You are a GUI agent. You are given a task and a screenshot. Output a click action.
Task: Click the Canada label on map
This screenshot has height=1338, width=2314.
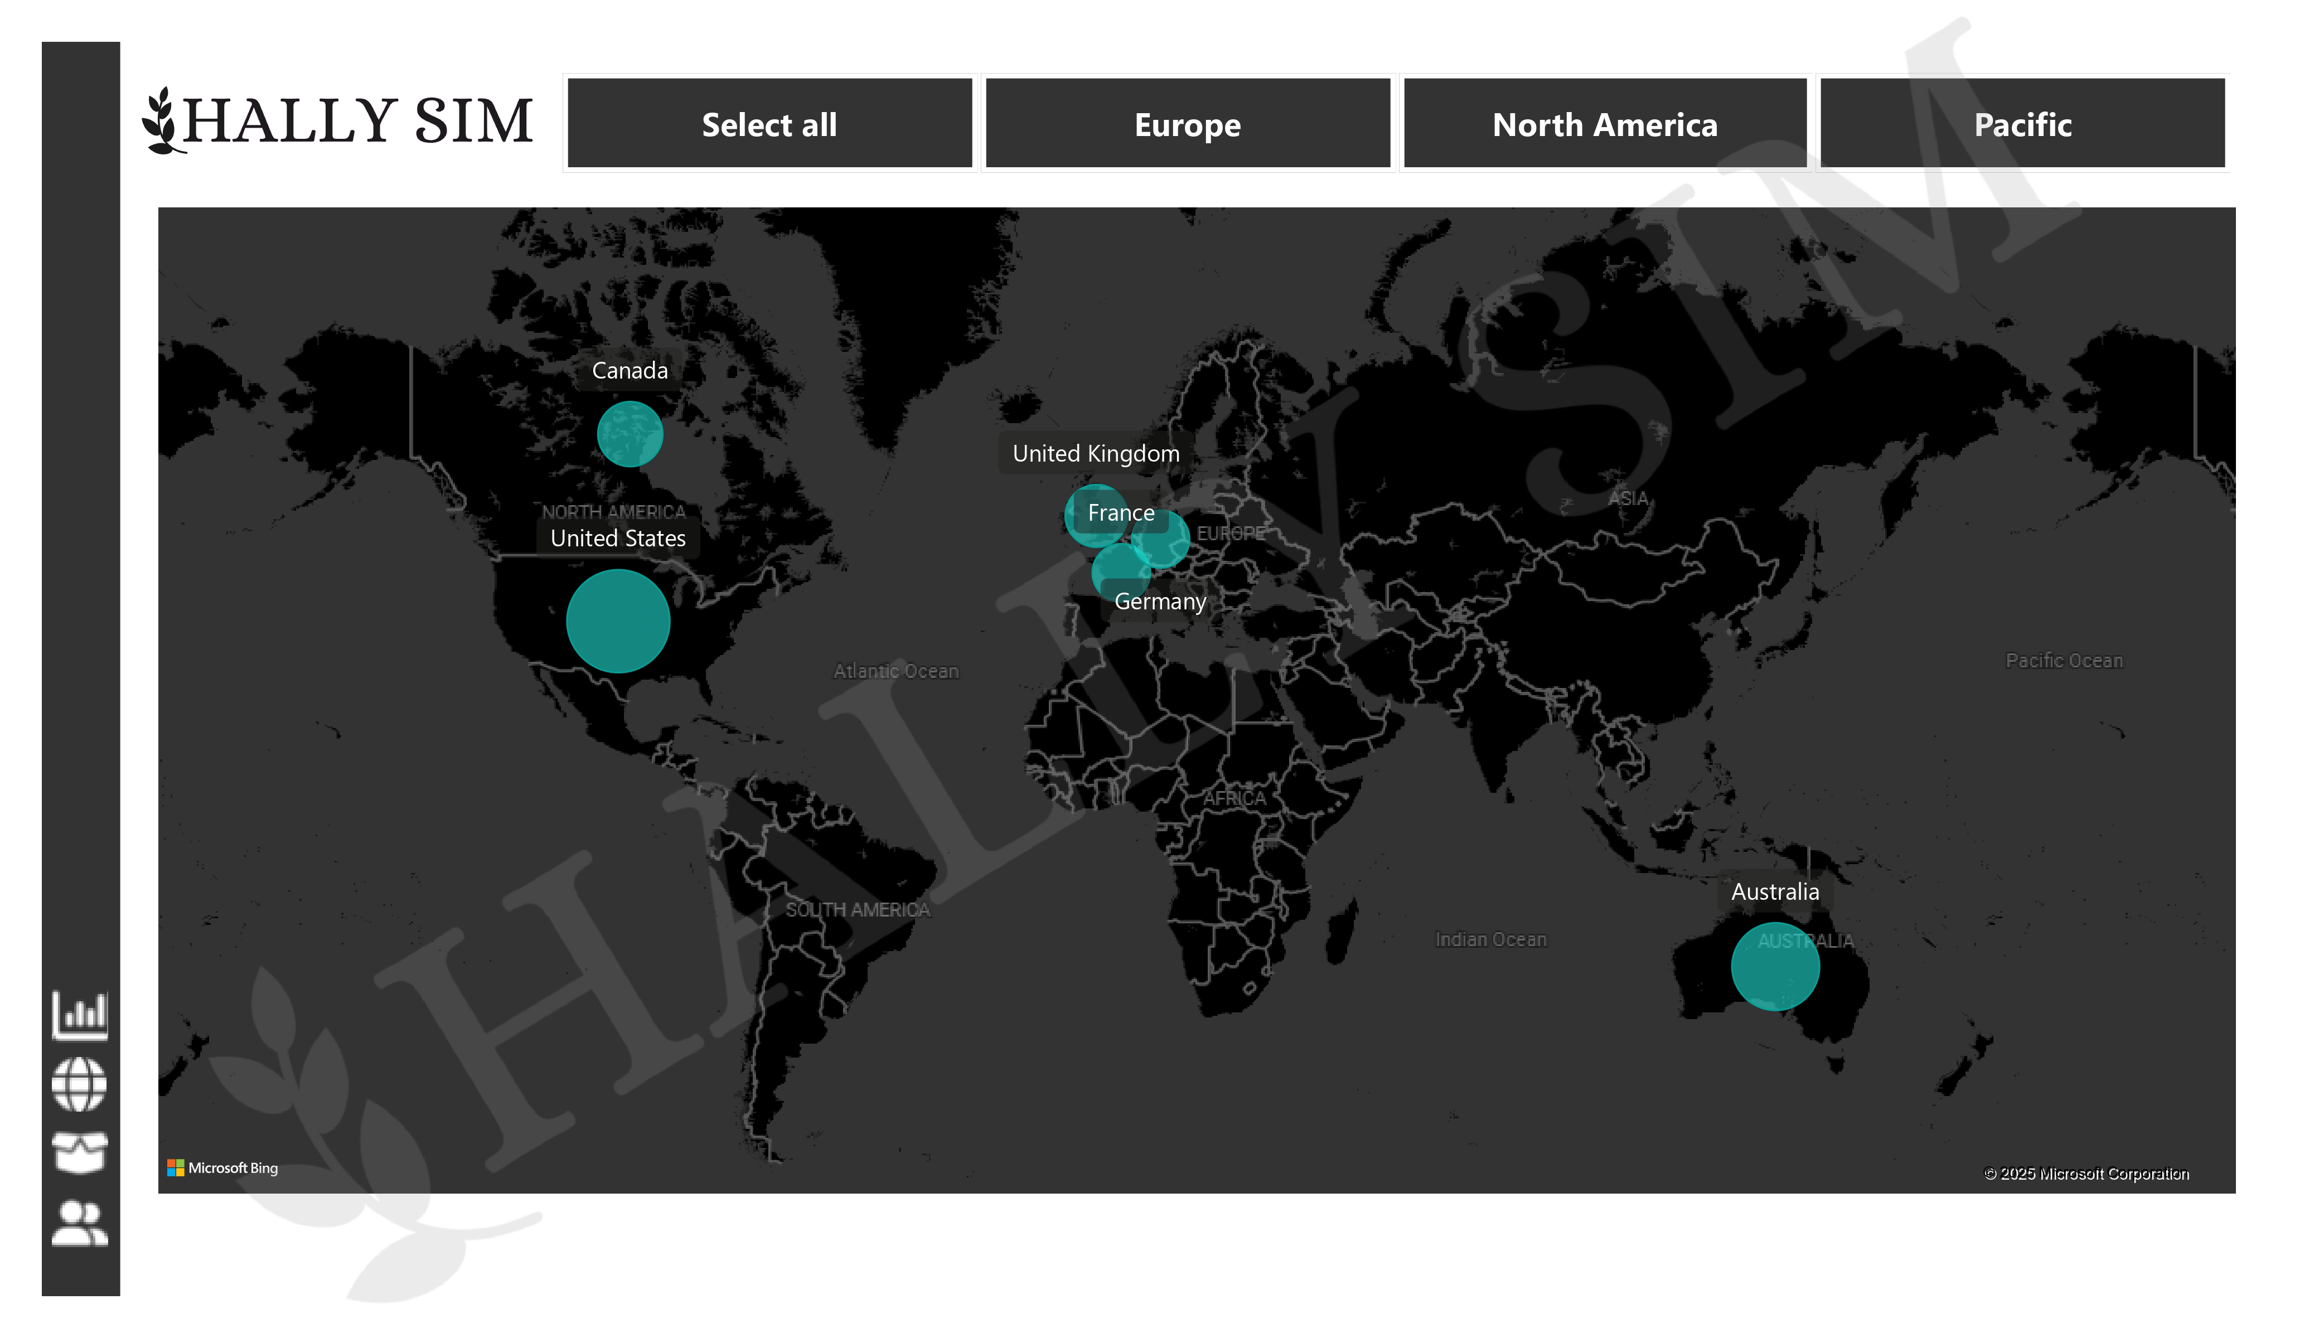630,371
